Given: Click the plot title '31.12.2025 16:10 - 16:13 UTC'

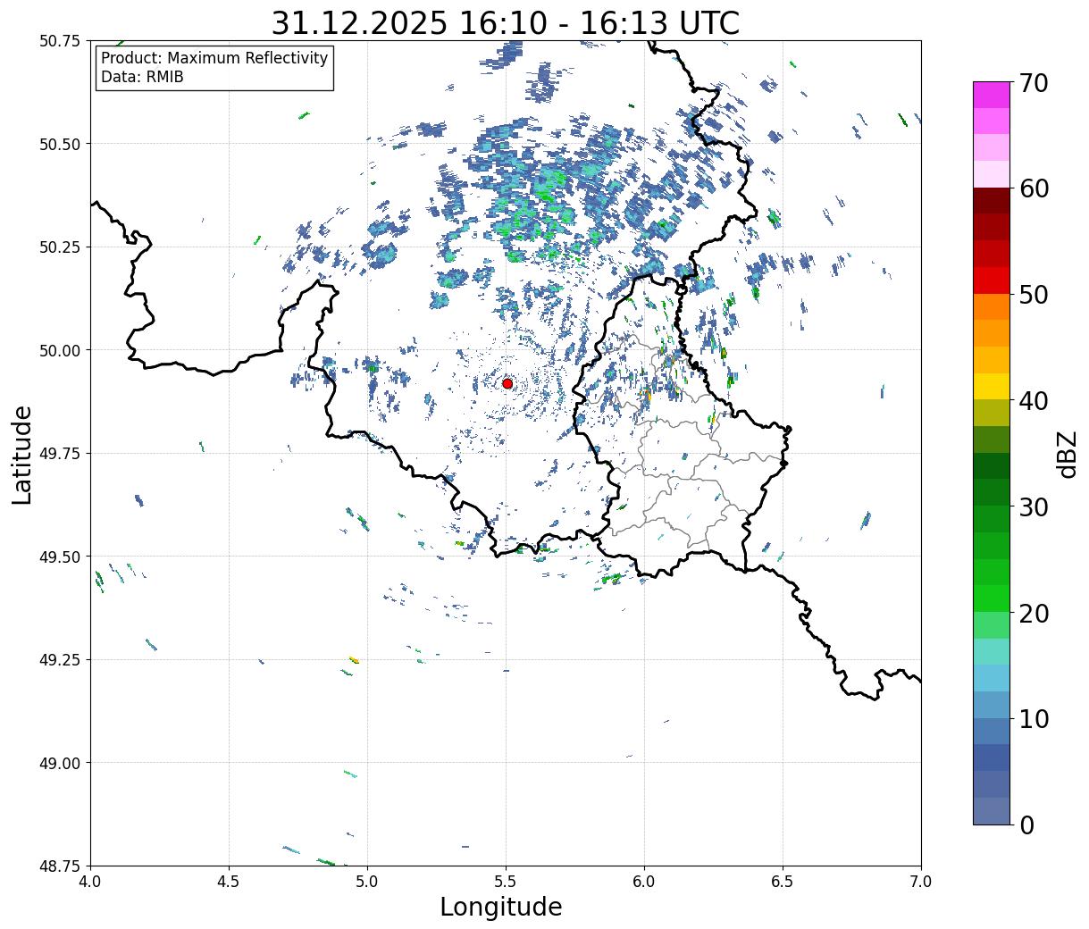Looking at the screenshot, I should click(x=506, y=22).
